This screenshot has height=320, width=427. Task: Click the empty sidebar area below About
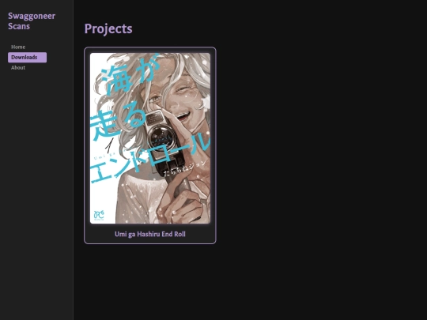coord(36,190)
